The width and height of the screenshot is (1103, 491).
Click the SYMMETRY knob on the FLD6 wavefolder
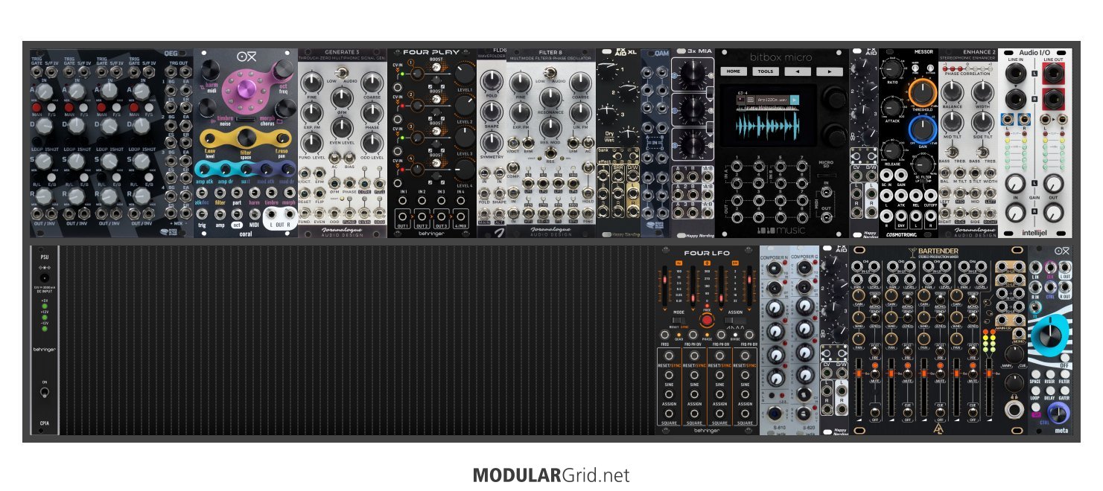click(492, 142)
